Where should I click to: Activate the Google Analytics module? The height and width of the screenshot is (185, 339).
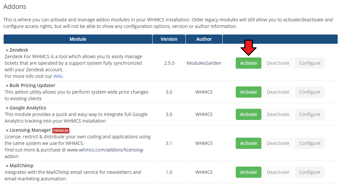coord(248,114)
